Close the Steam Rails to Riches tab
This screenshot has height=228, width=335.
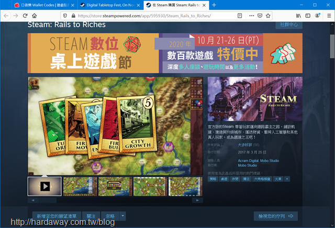[x=204, y=5]
